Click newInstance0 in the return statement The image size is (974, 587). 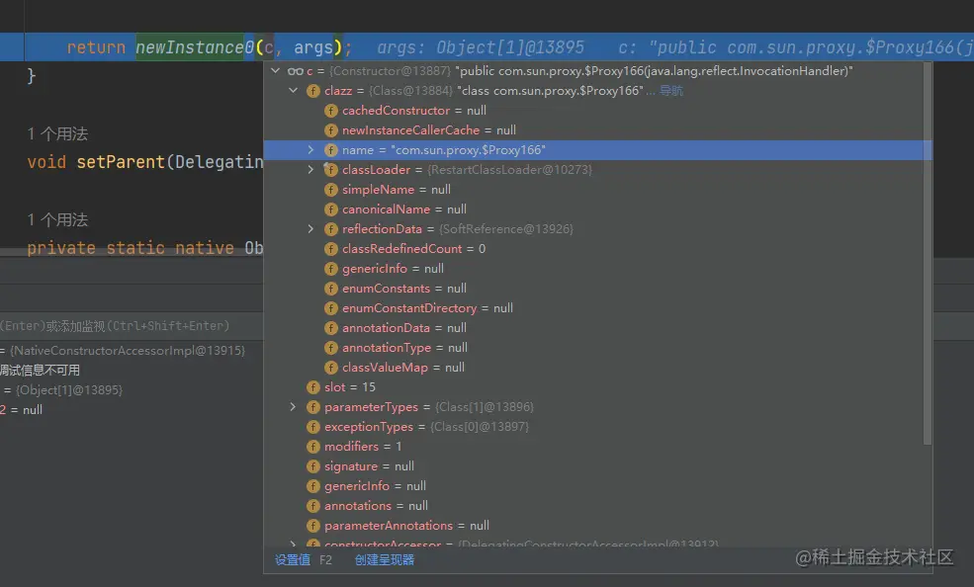click(195, 47)
